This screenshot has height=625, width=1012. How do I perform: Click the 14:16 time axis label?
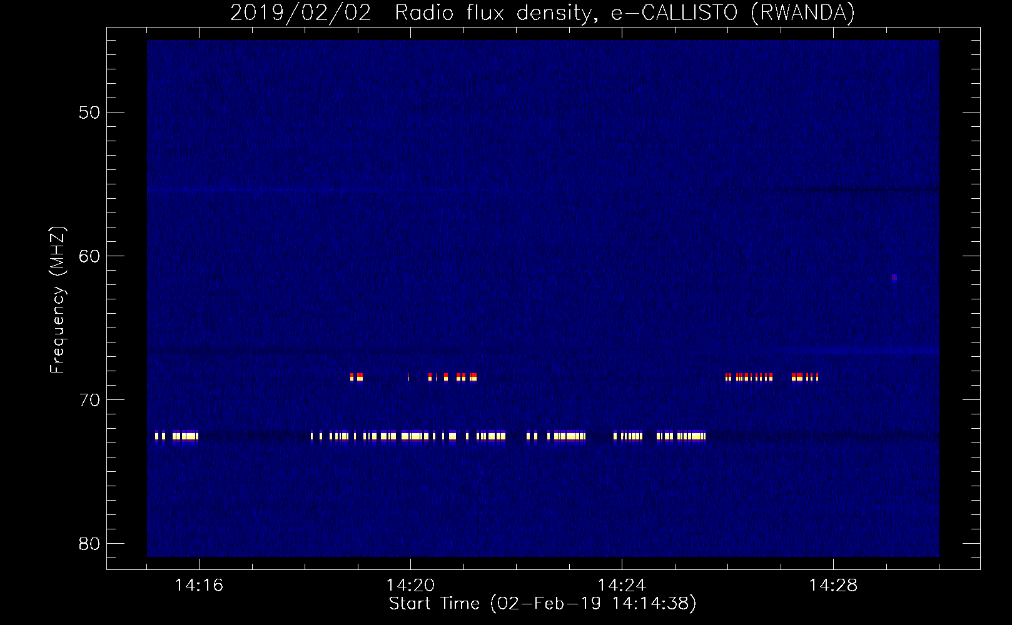pos(199,586)
